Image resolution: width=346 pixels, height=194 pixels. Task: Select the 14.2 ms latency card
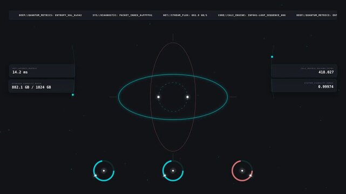pos(42,71)
